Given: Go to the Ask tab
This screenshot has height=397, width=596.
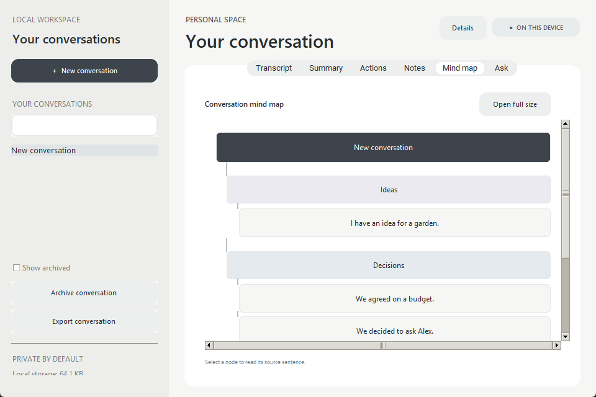Looking at the screenshot, I should pyautogui.click(x=502, y=68).
